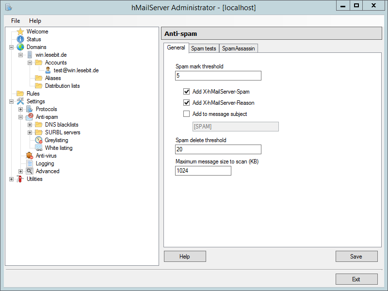
Task: Select the General tab
Action: (x=176, y=48)
